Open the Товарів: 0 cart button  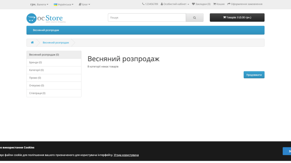(237, 17)
